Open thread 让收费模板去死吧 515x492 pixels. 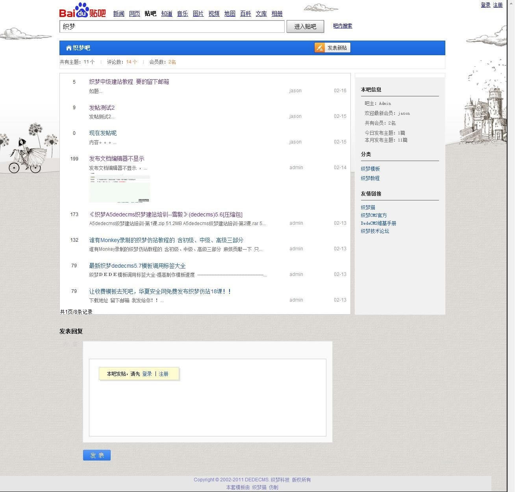(x=160, y=291)
